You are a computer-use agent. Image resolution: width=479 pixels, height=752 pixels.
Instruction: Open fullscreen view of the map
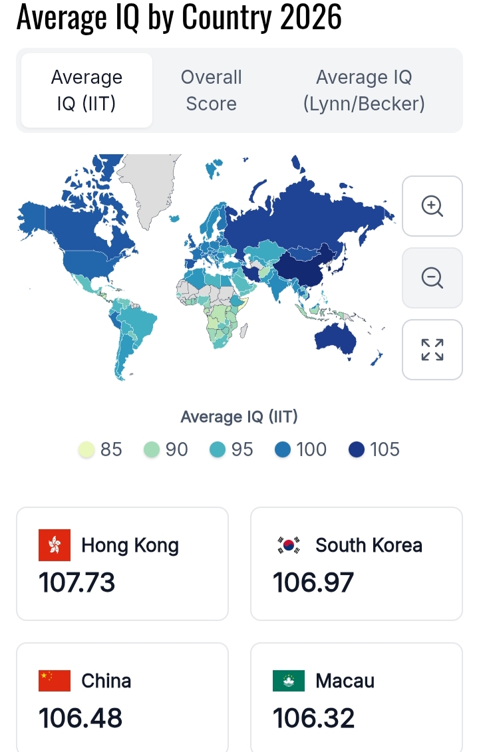432,350
